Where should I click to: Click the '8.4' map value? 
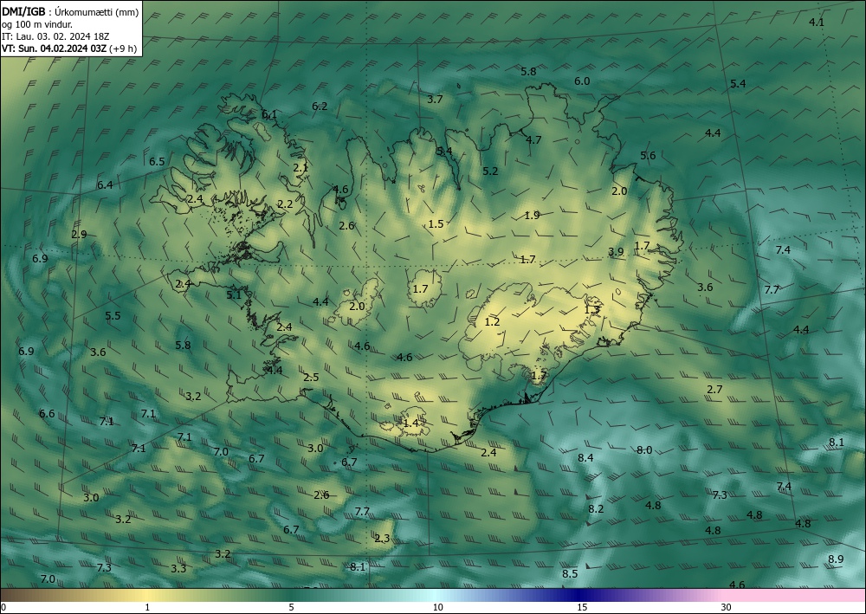585,458
